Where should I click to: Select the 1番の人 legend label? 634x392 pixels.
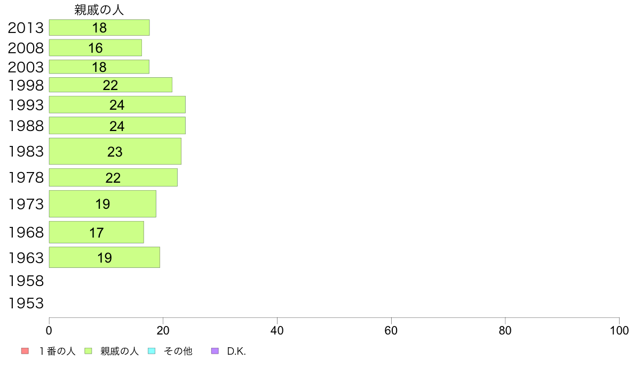point(57,352)
